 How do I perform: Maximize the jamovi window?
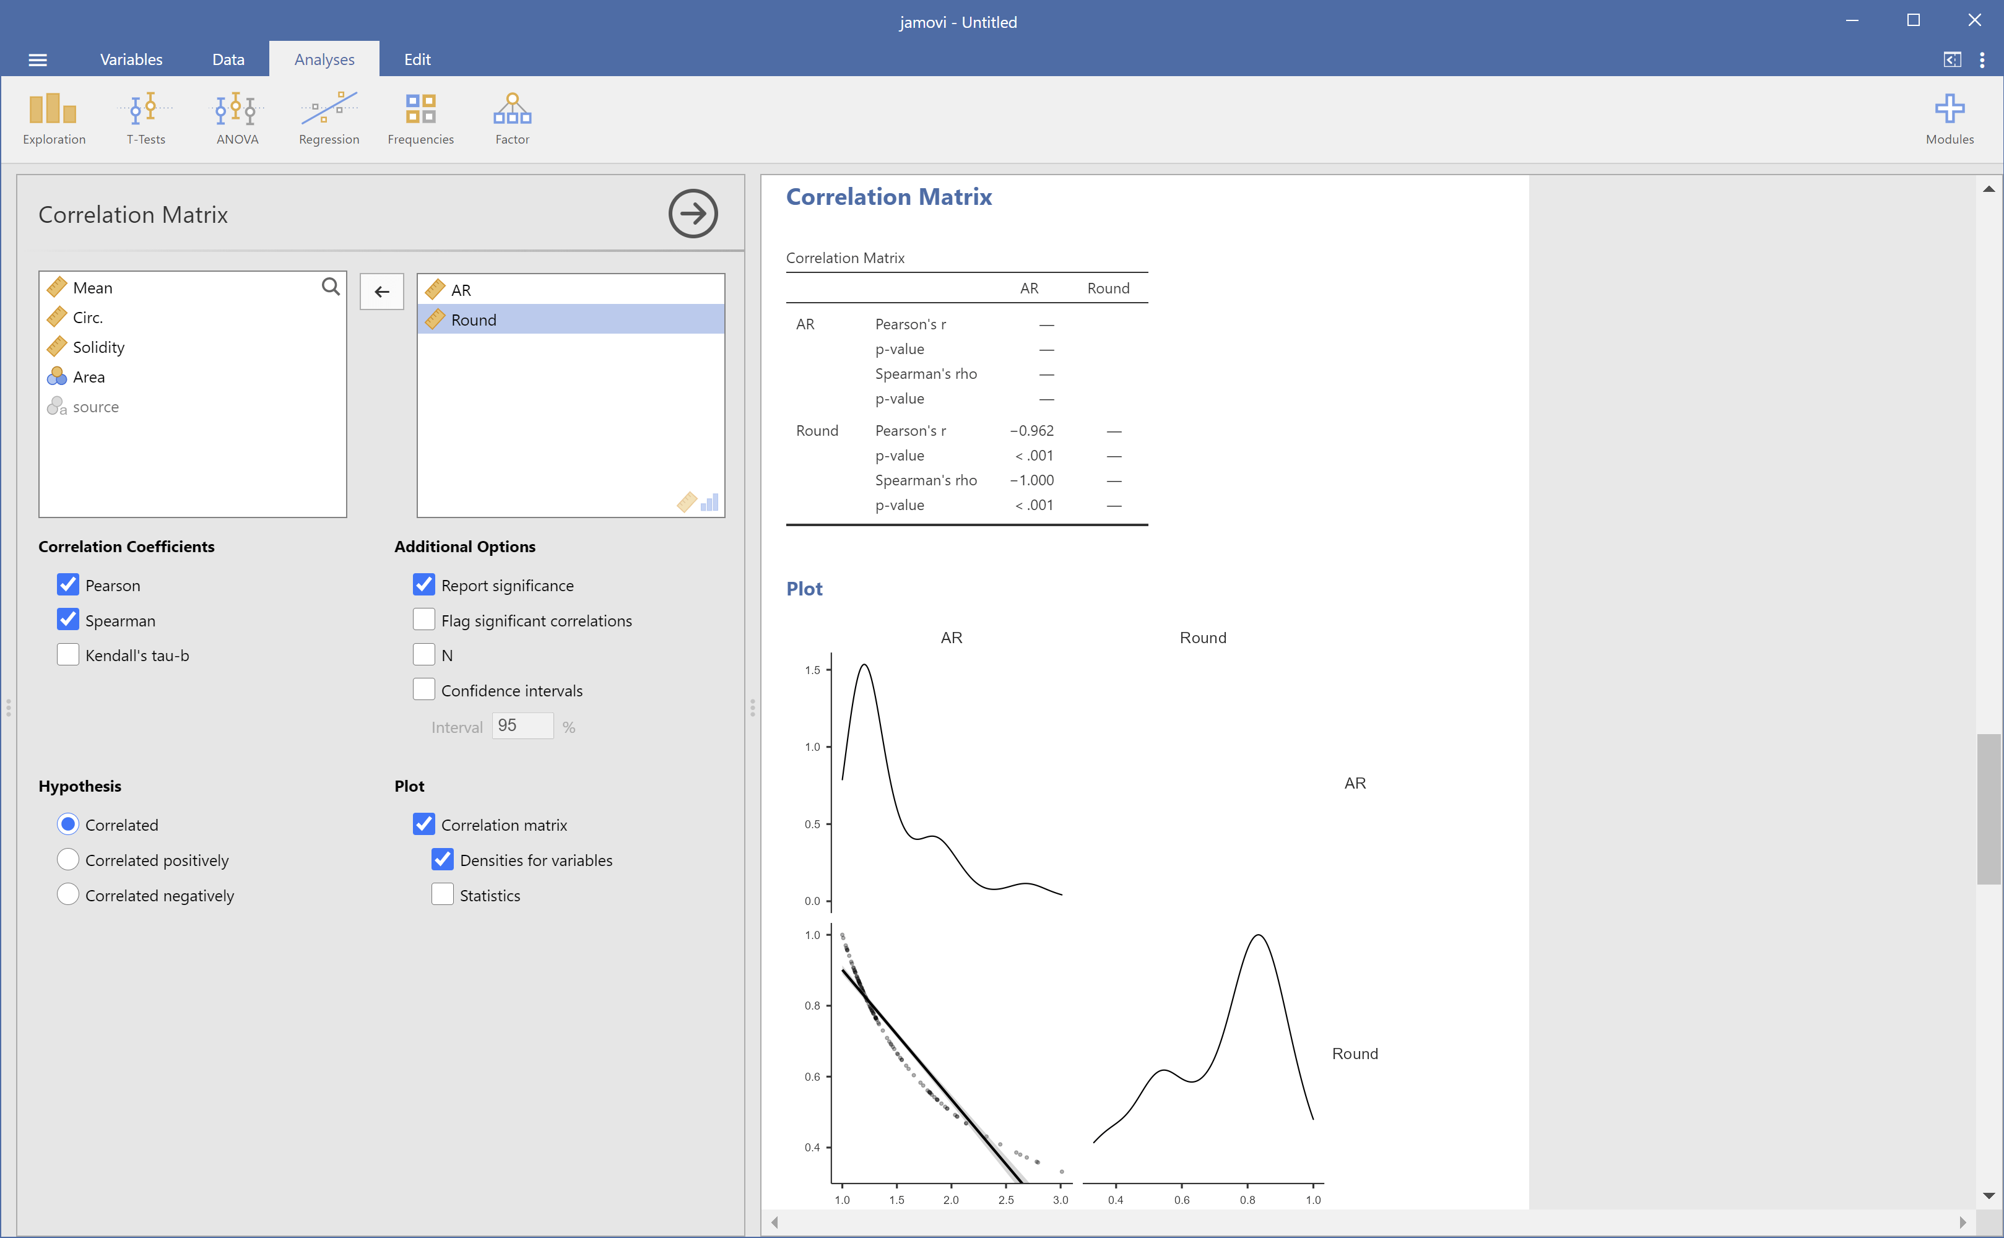coord(1913,20)
